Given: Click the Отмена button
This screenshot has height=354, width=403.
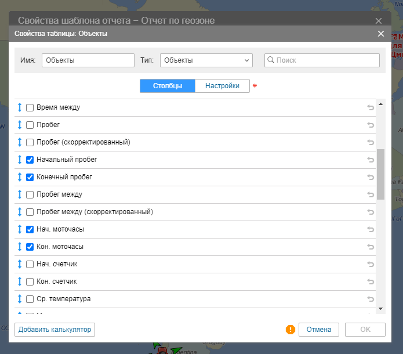Looking at the screenshot, I should tap(319, 330).
